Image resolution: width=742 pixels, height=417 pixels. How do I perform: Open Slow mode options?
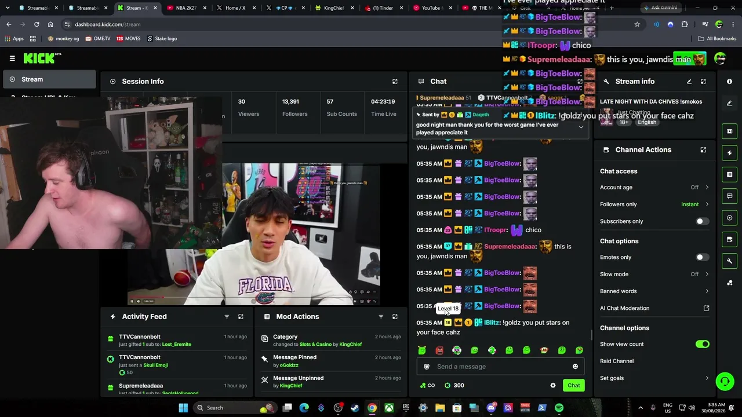(x=654, y=275)
